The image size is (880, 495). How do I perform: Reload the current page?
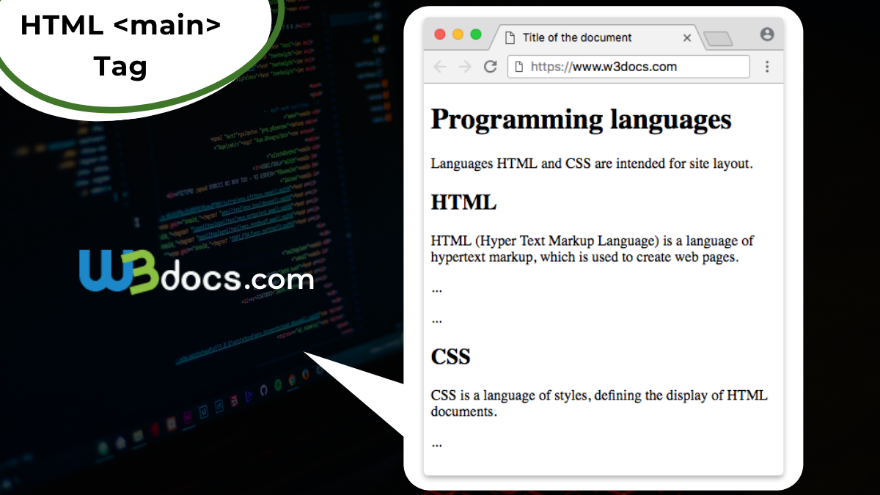(489, 66)
